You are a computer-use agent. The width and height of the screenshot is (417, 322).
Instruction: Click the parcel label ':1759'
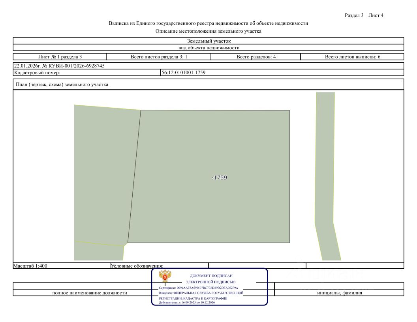click(x=220, y=178)
